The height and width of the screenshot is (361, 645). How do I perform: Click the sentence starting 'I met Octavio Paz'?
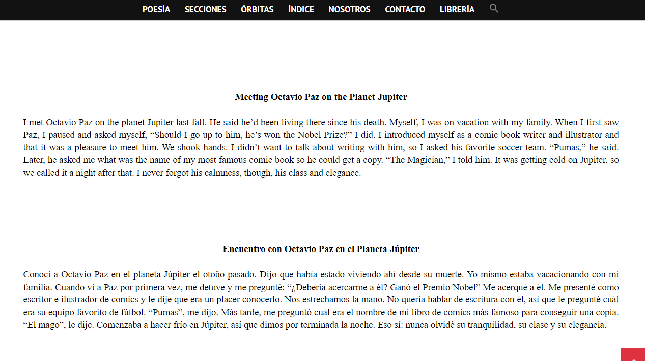pos(115,122)
